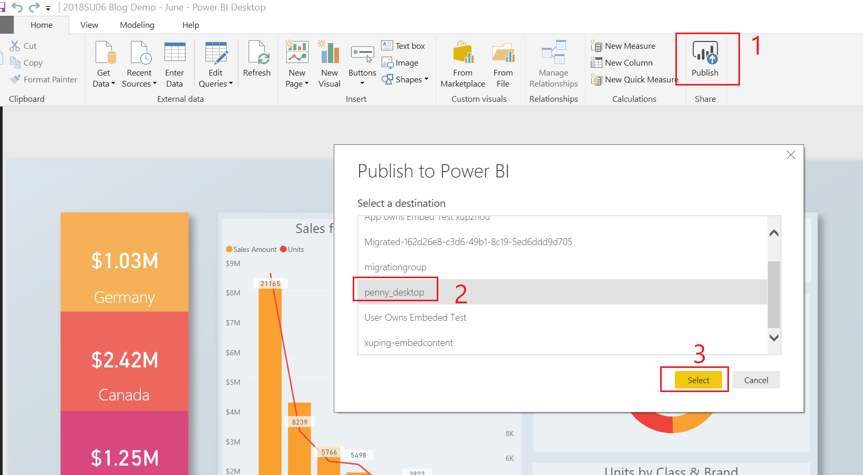
Task: Click the Text box icon
Action: (x=387, y=46)
